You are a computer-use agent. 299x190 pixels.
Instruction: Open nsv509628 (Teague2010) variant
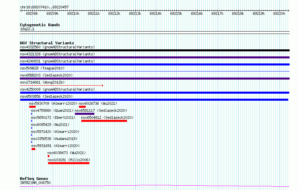(42, 68)
